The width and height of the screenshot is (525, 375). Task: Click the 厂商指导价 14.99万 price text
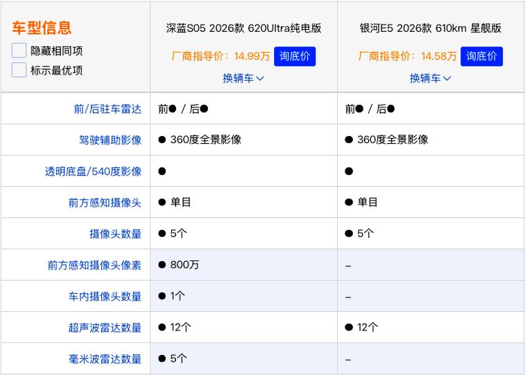(221, 56)
